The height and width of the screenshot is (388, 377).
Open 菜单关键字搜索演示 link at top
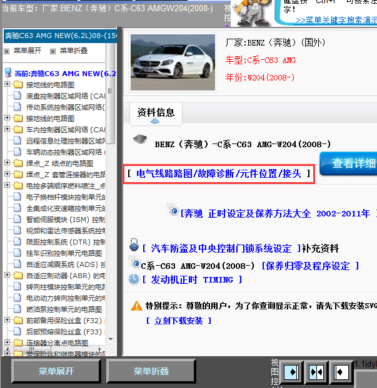(336, 21)
